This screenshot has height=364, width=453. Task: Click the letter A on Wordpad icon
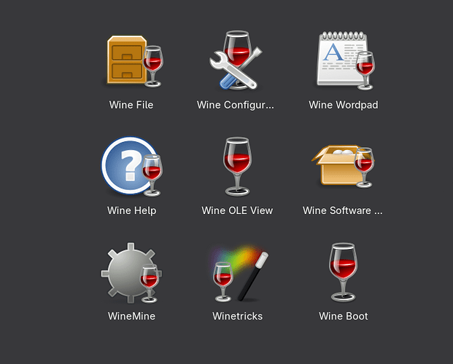point(333,53)
